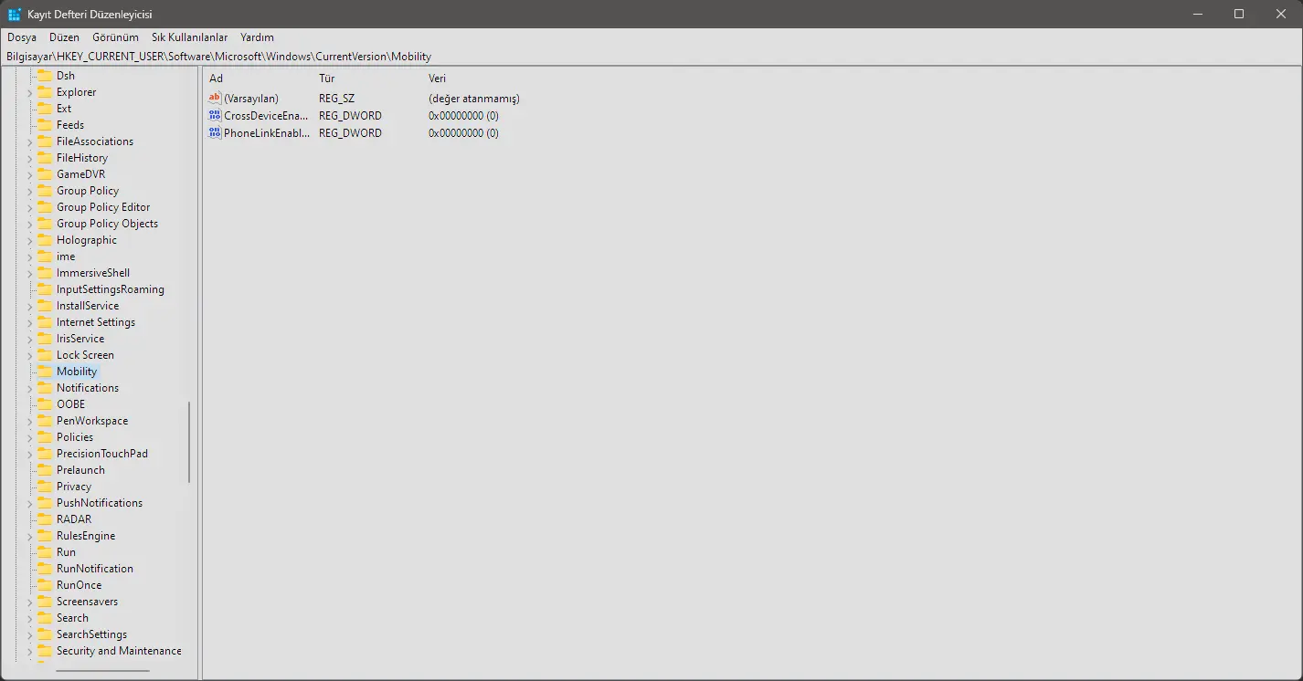Expand the Internet Settings key

click(x=29, y=322)
